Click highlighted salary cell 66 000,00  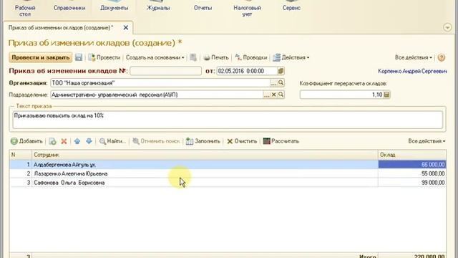[412, 165]
